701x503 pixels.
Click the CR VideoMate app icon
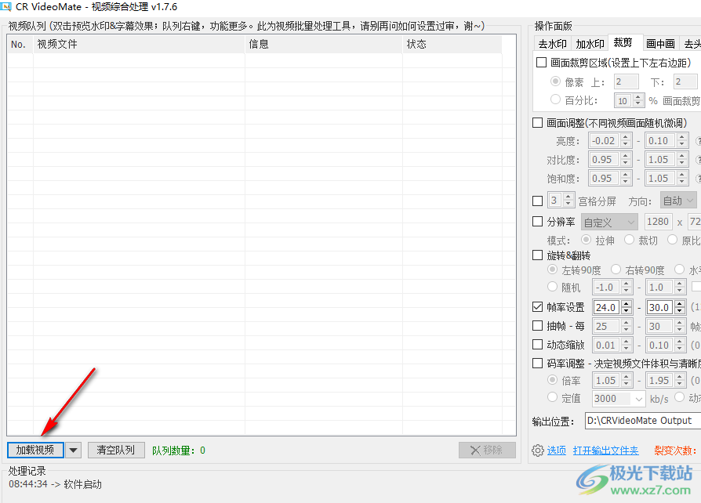pos(5,7)
